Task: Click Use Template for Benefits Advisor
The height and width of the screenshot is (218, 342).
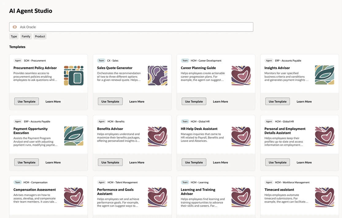Action: click(110, 162)
